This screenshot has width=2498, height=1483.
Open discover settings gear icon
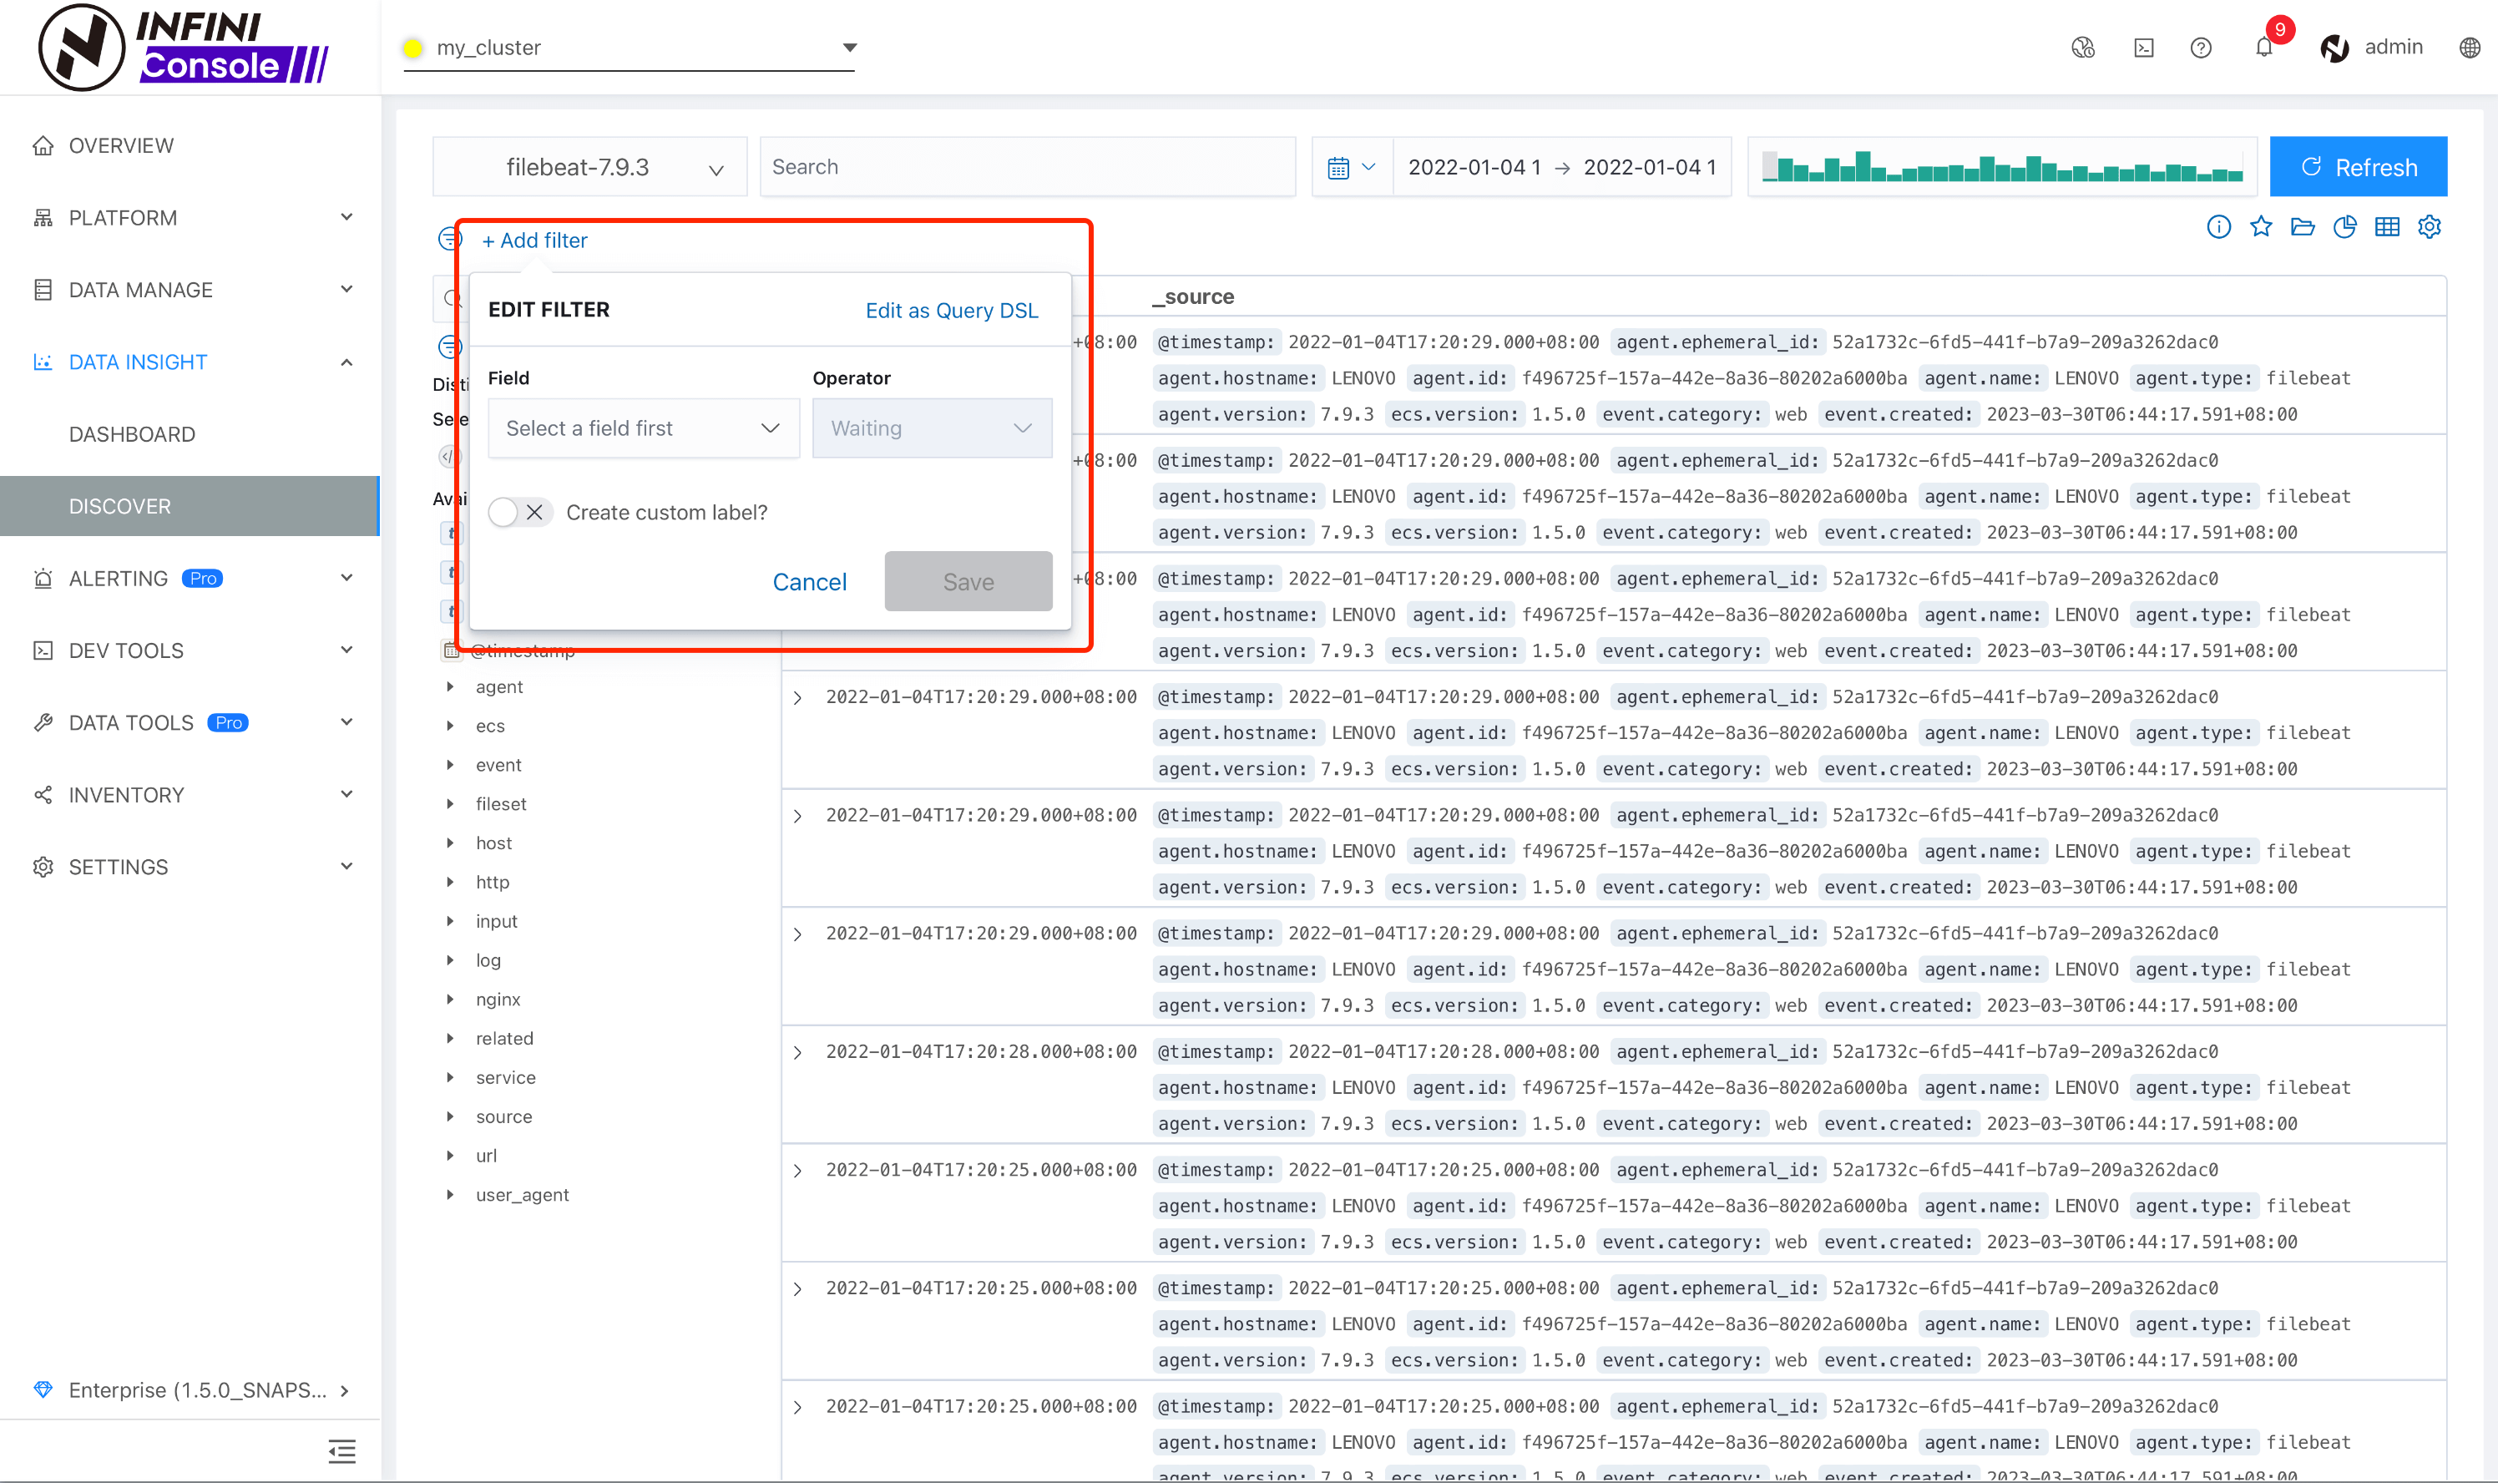point(2429,227)
